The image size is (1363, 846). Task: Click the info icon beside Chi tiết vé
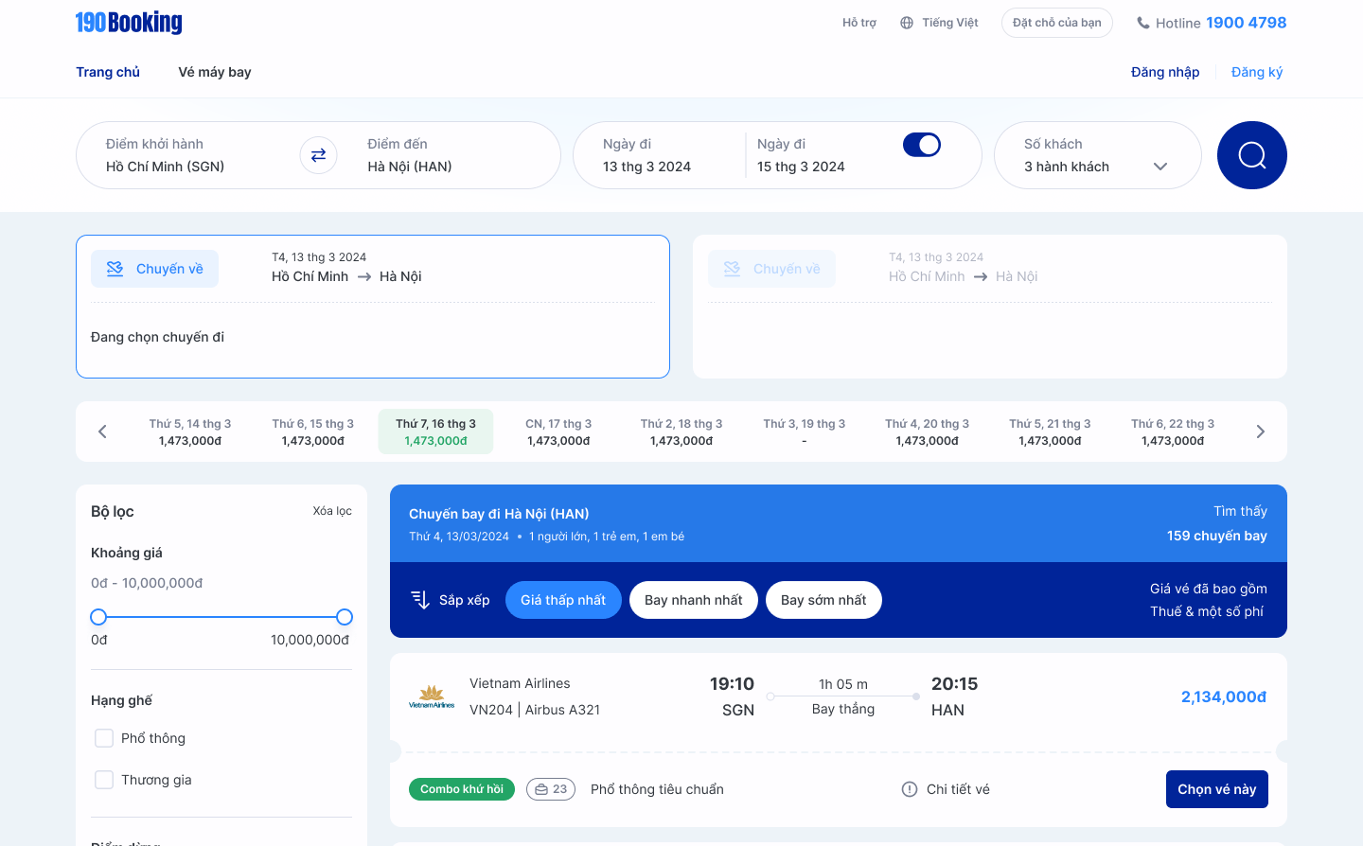(909, 788)
